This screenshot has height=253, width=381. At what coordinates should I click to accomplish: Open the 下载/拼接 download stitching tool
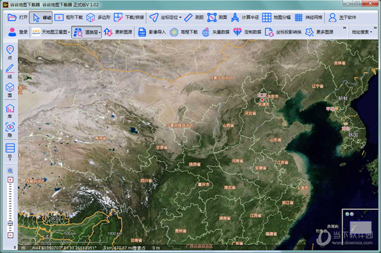click(128, 18)
